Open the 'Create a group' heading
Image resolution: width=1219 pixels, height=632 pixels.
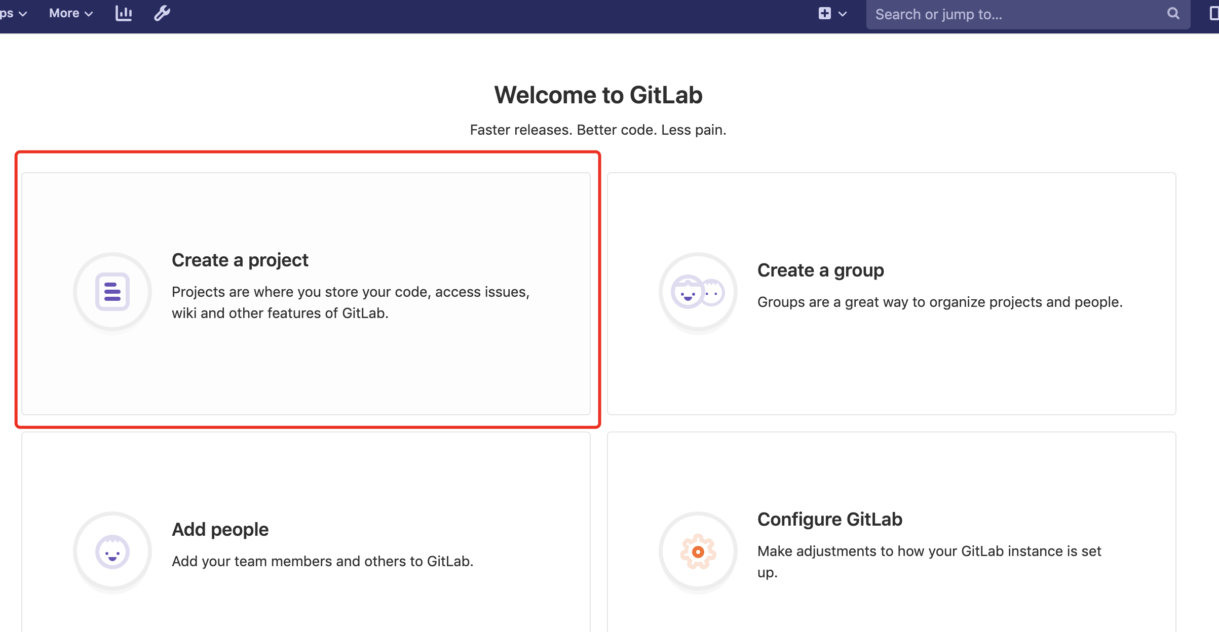[821, 270]
